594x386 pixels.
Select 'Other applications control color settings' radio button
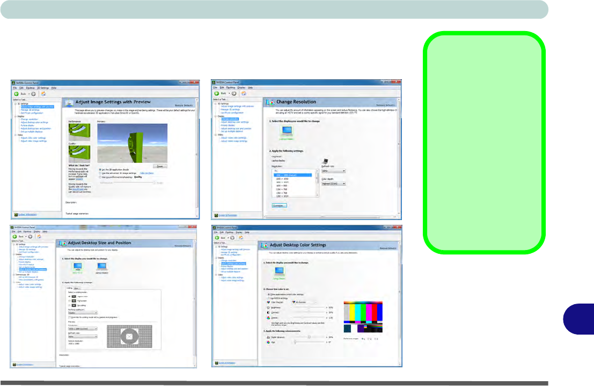[269, 294]
